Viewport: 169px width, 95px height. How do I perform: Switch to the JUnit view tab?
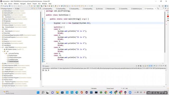tap(17, 8)
